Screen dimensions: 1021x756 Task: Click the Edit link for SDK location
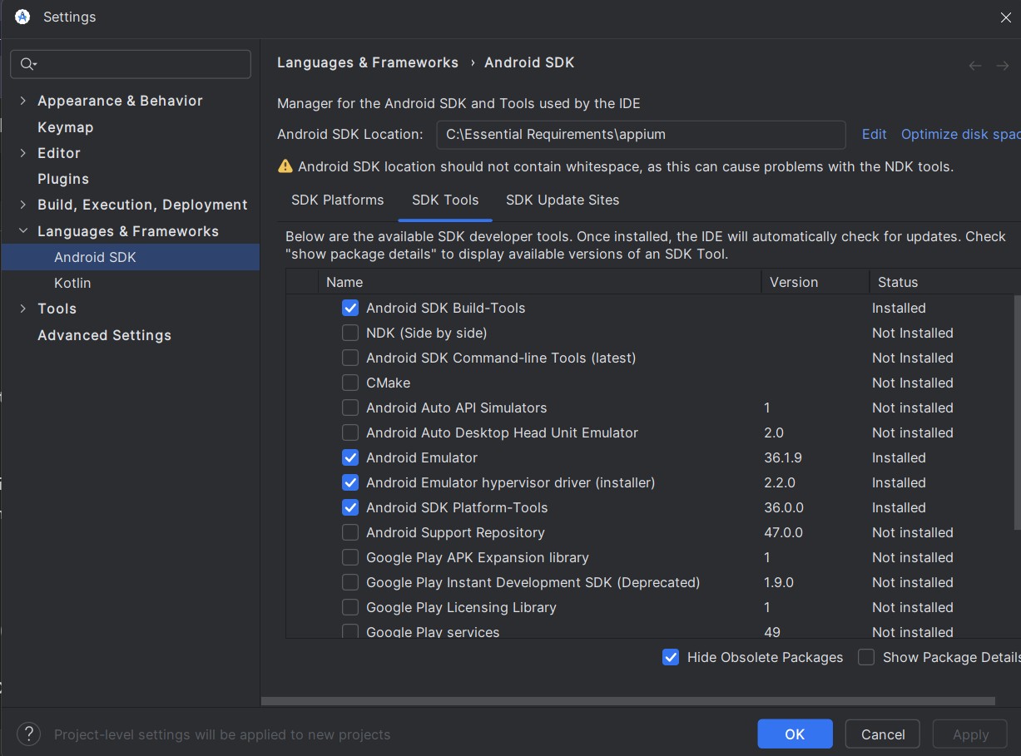874,134
